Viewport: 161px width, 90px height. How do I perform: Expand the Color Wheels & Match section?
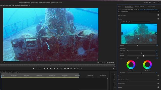click(x=123, y=80)
